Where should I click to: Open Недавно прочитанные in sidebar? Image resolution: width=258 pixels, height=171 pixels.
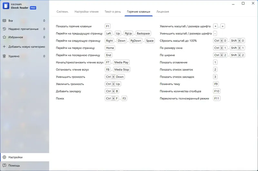[x=25, y=29]
